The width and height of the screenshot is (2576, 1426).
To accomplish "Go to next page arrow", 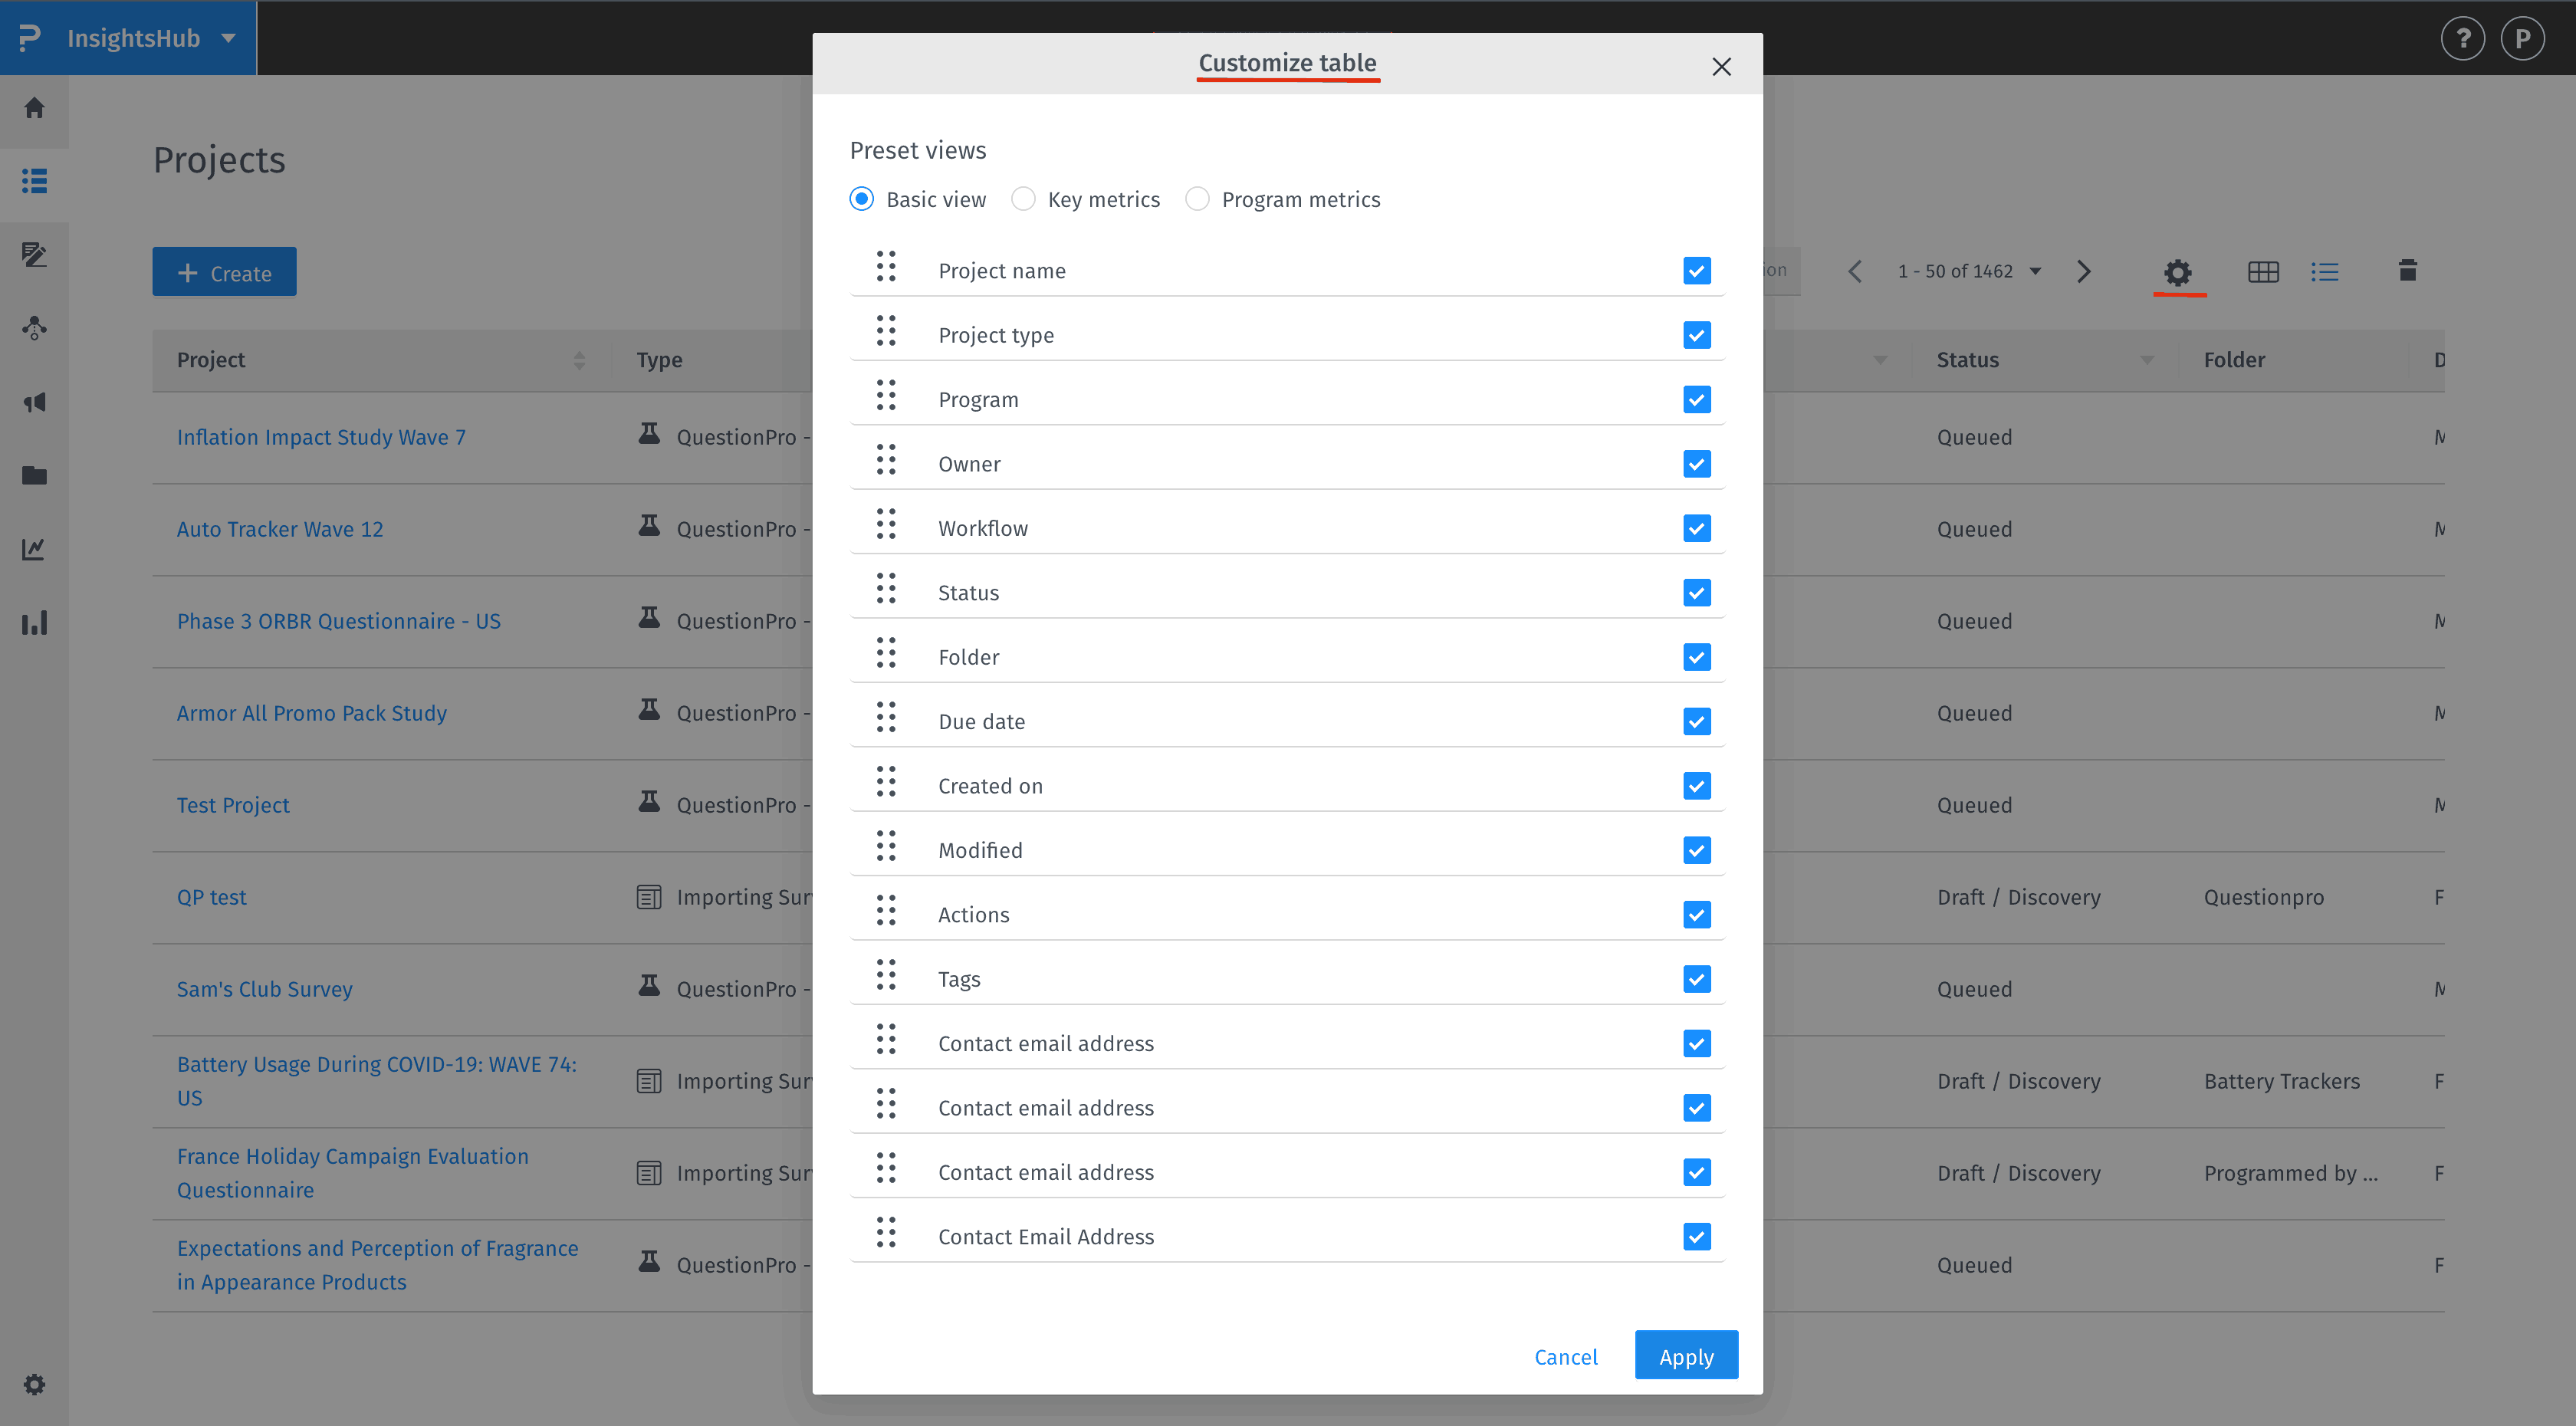I will click(2084, 272).
